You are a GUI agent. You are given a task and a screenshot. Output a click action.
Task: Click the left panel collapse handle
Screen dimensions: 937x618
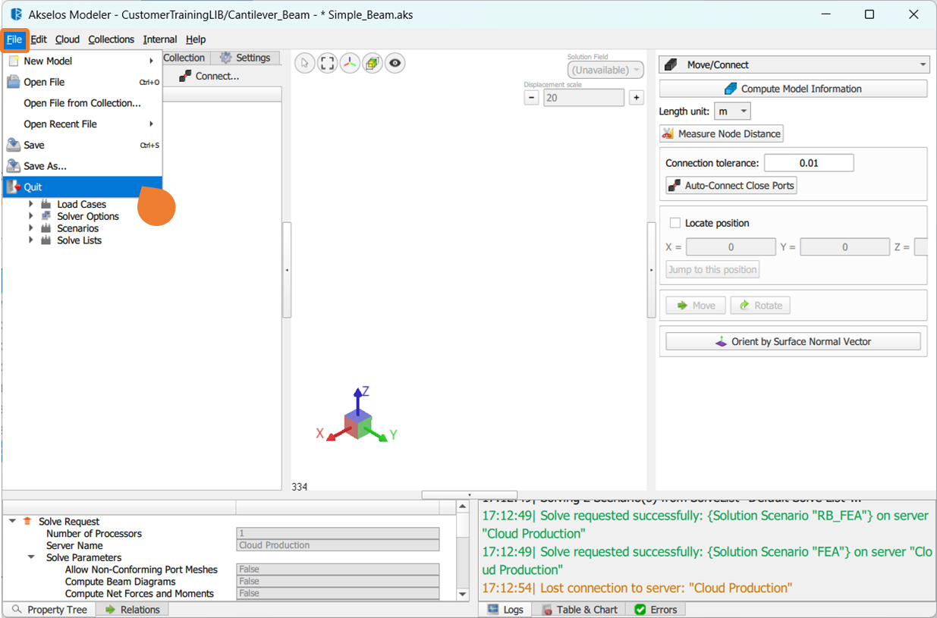287,269
